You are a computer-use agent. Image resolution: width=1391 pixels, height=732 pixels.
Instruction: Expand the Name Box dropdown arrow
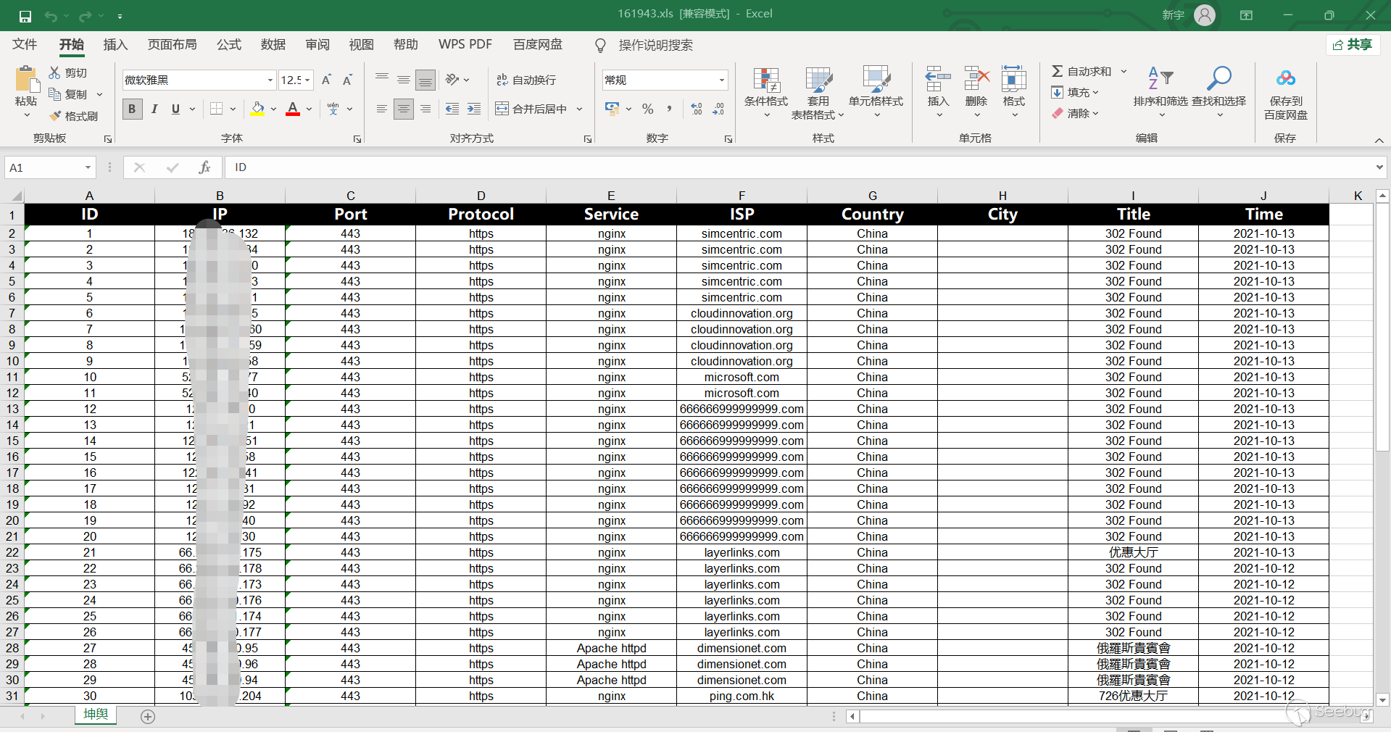pyautogui.click(x=88, y=167)
